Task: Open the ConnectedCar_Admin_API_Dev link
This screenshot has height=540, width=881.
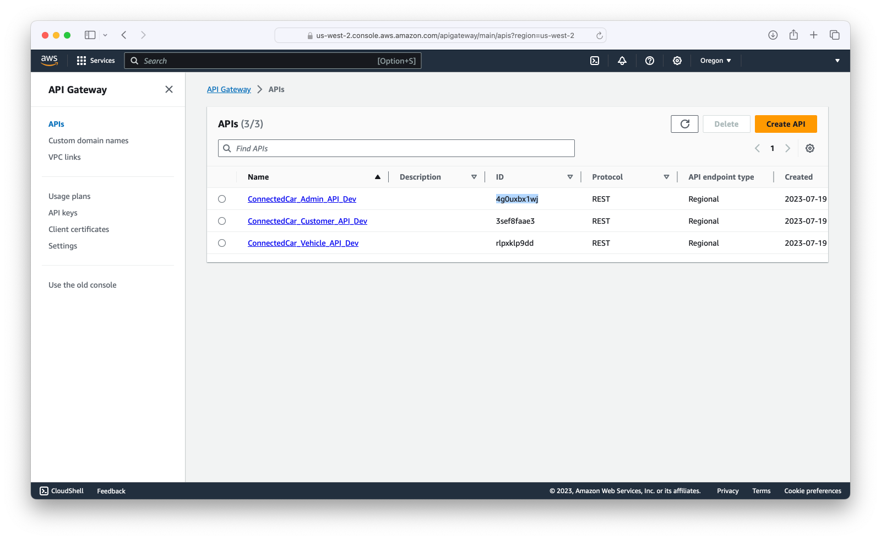Action: [x=302, y=199]
